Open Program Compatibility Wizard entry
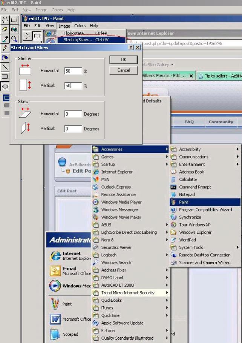The image size is (242, 343). (x=205, y=210)
